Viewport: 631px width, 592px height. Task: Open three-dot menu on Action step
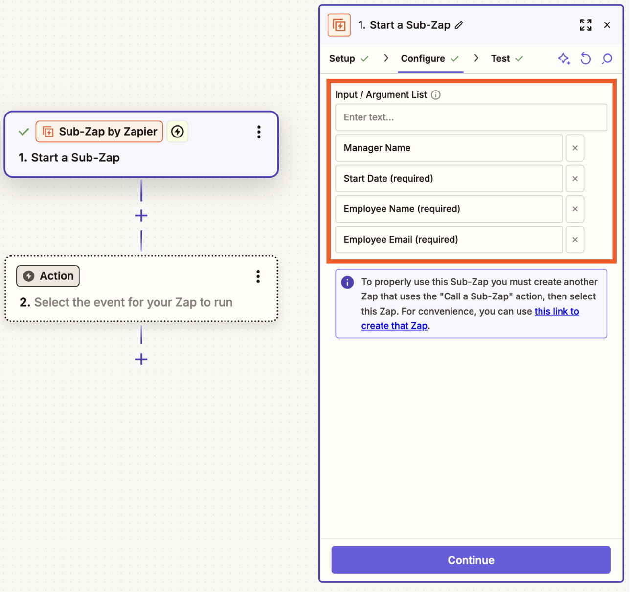[x=258, y=276]
